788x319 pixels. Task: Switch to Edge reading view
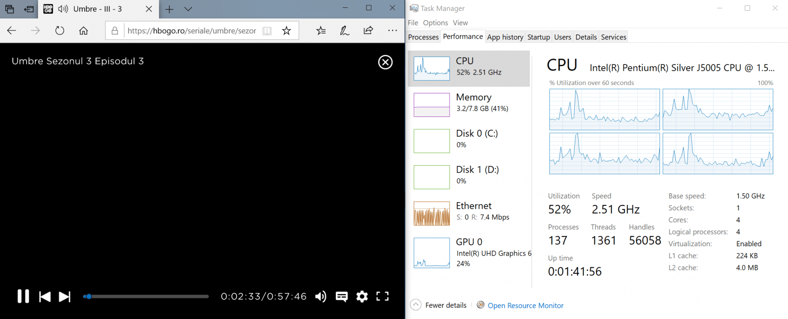tap(267, 30)
